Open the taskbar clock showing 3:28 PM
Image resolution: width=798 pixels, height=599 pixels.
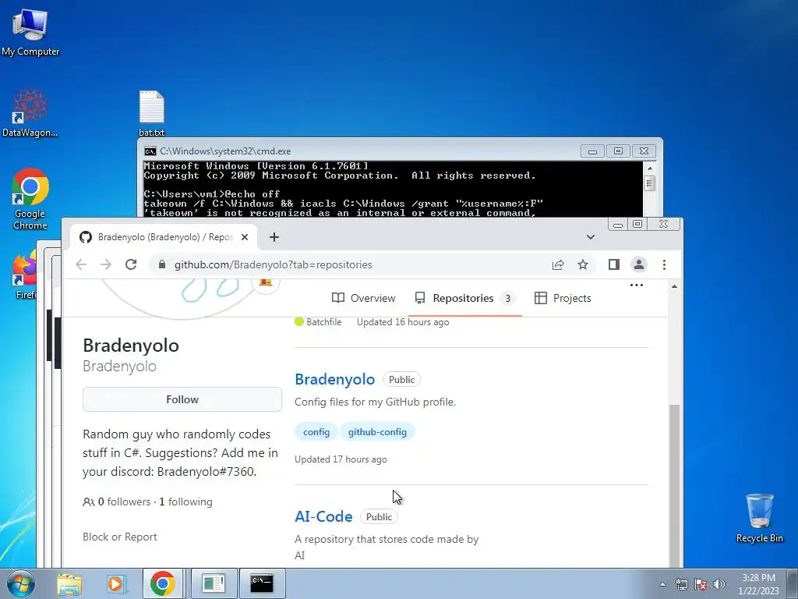click(x=758, y=584)
